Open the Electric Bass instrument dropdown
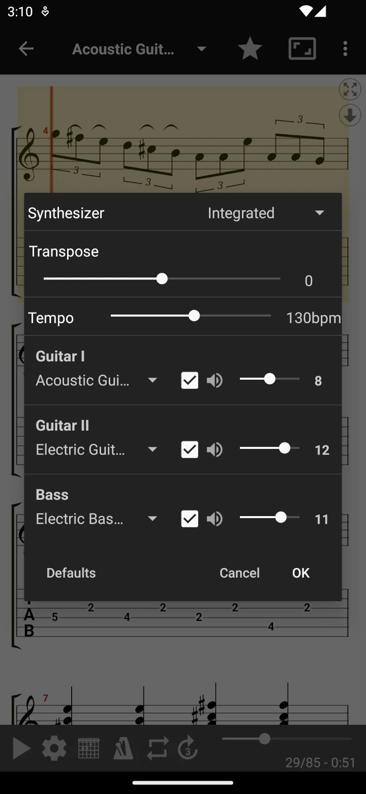Screen dimensions: 366x794 pyautogui.click(x=97, y=519)
